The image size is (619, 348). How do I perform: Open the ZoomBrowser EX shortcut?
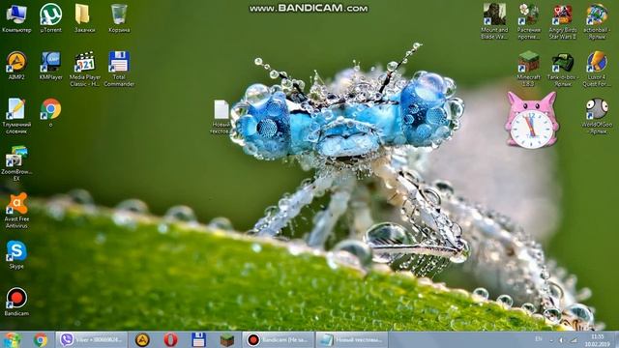(16, 163)
